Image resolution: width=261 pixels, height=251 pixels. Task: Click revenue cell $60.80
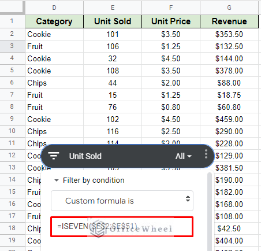point(229,107)
